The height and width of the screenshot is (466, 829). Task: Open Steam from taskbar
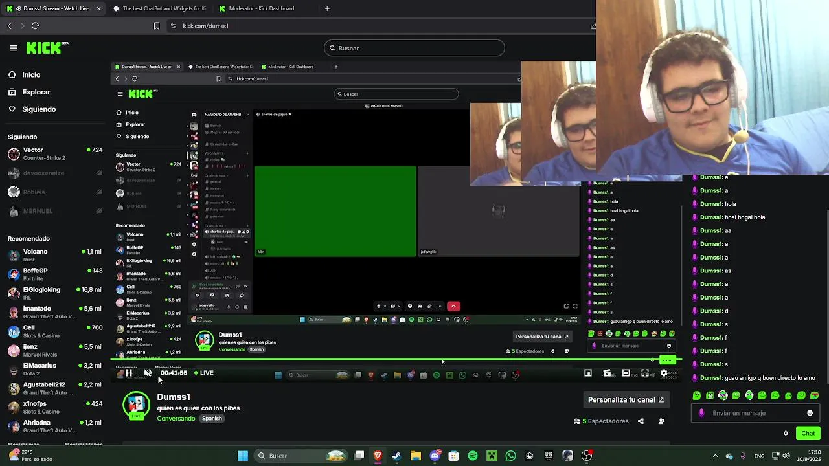(x=396, y=456)
